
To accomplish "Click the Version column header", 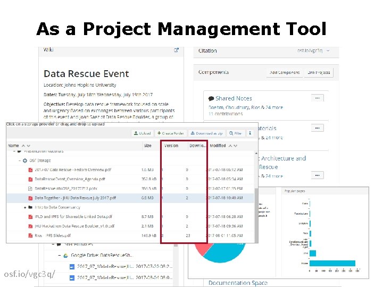I will [x=171, y=146].
